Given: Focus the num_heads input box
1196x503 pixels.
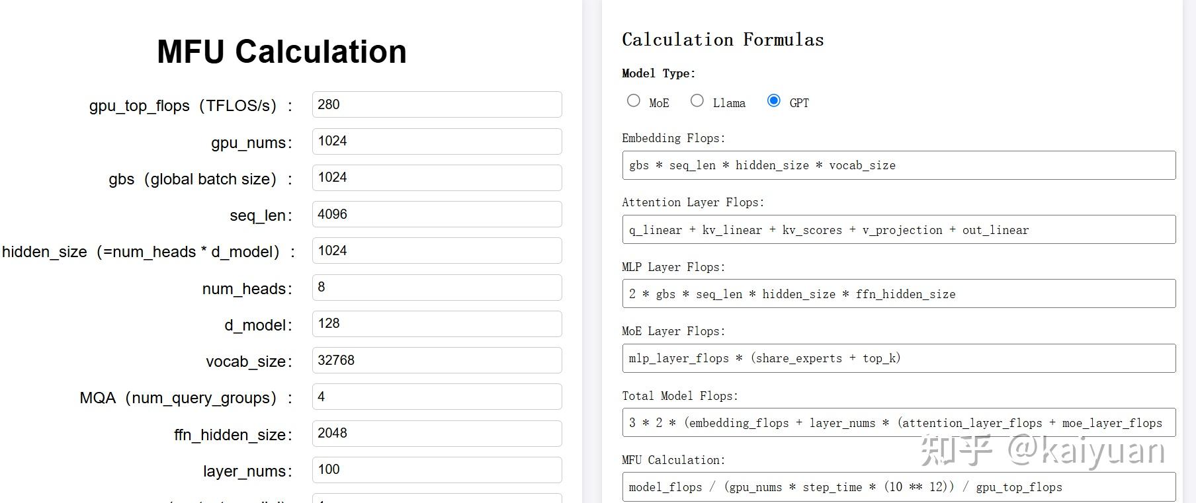Looking at the screenshot, I should (437, 288).
